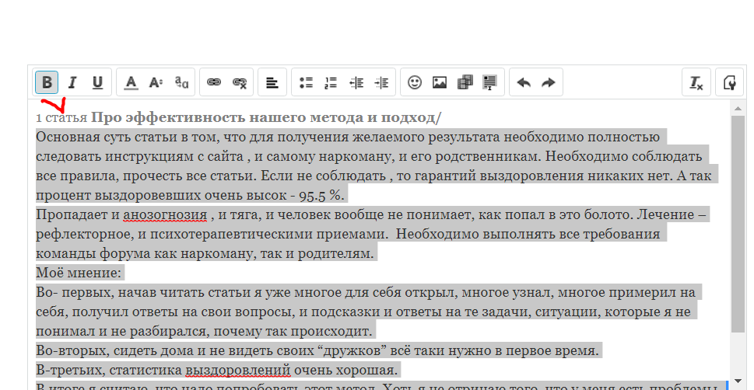Toggle underline formatting

pos(97,82)
